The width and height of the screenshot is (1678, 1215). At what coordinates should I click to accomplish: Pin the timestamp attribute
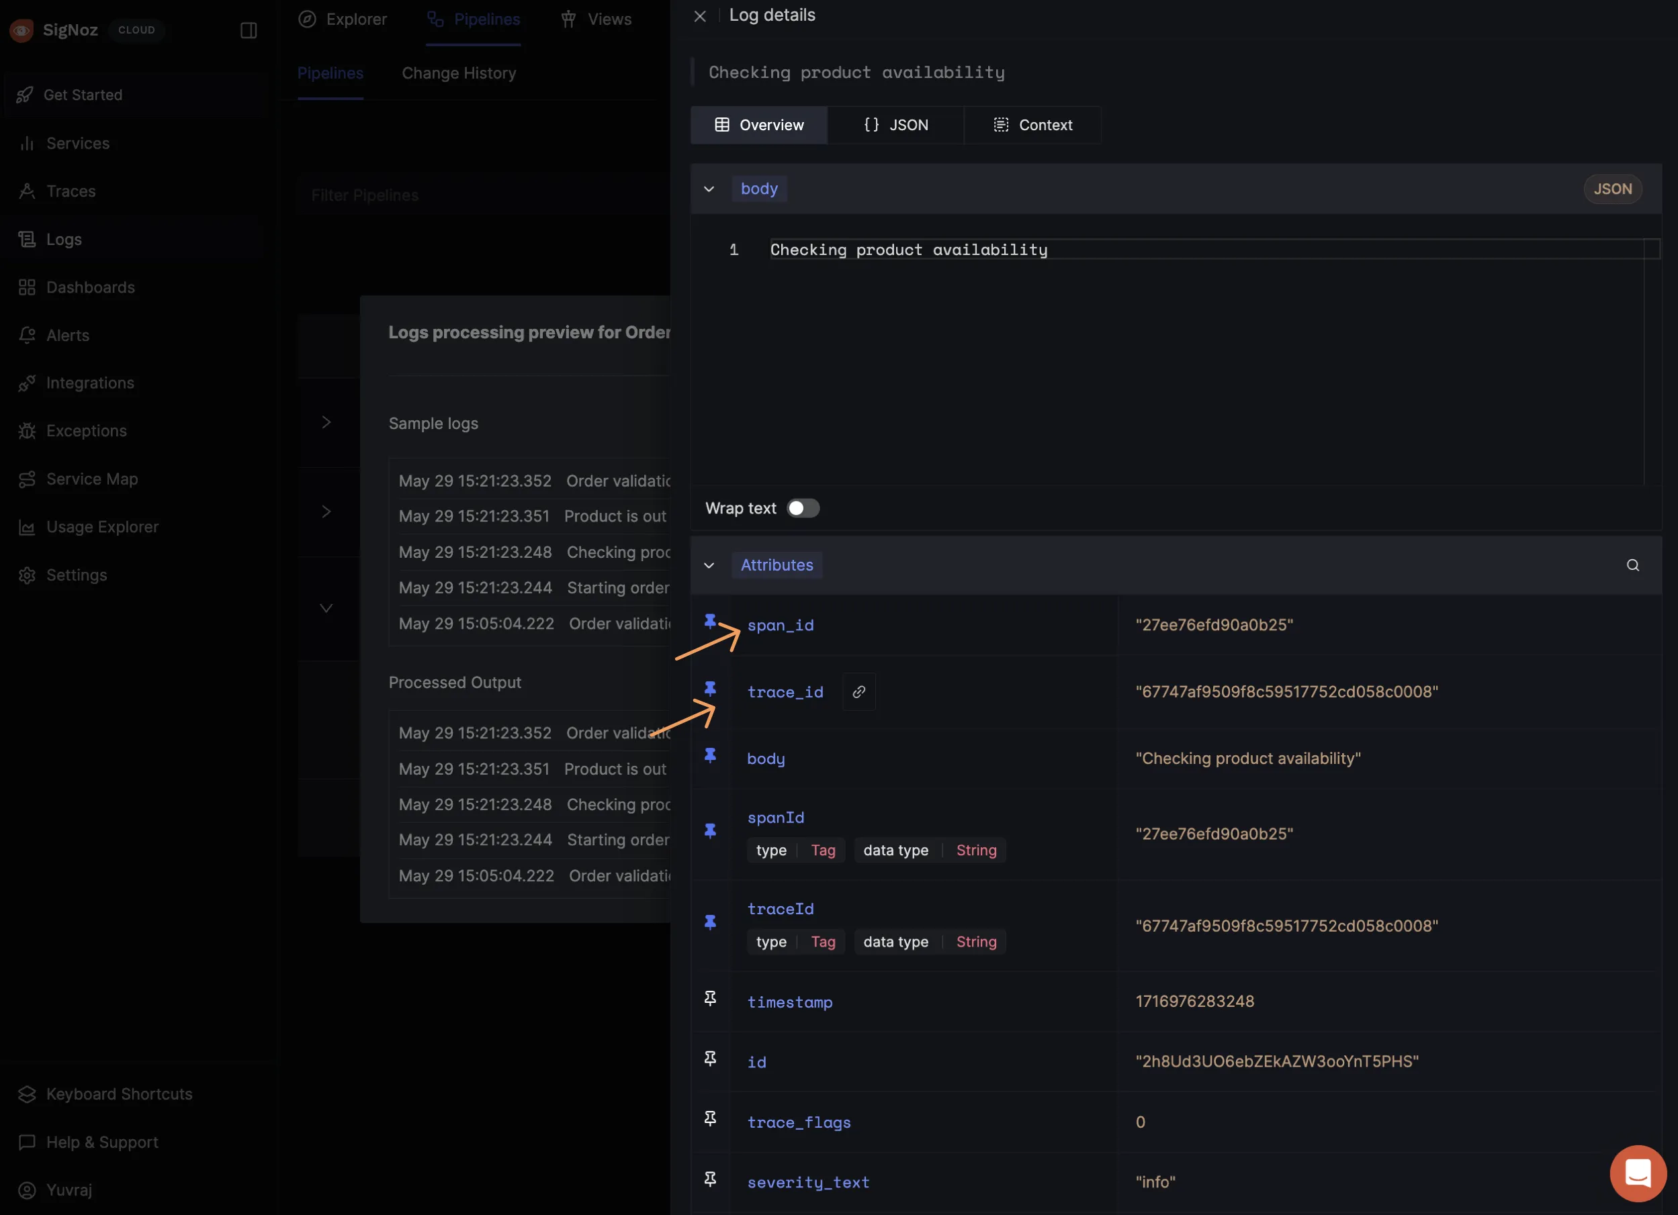point(710,999)
